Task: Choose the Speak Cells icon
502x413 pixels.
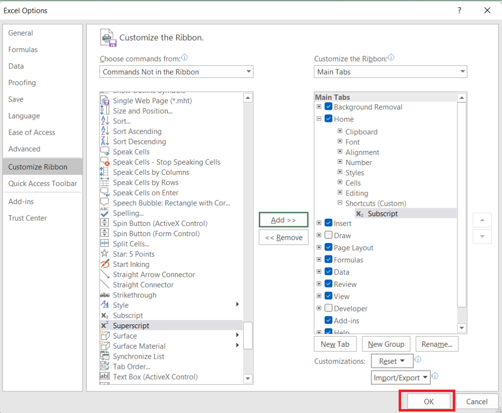Action: tap(105, 152)
